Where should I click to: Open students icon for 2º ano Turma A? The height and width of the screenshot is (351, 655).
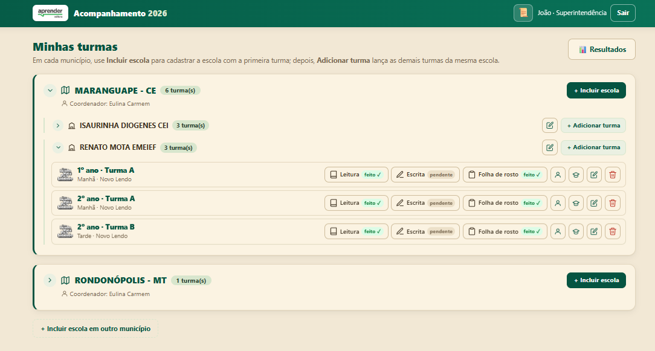pyautogui.click(x=558, y=203)
